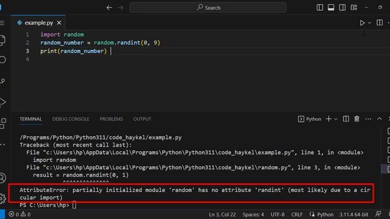This screenshot has height=219, width=390.
Task: Switch to OUTPUT panel tab
Action: pos(142,119)
